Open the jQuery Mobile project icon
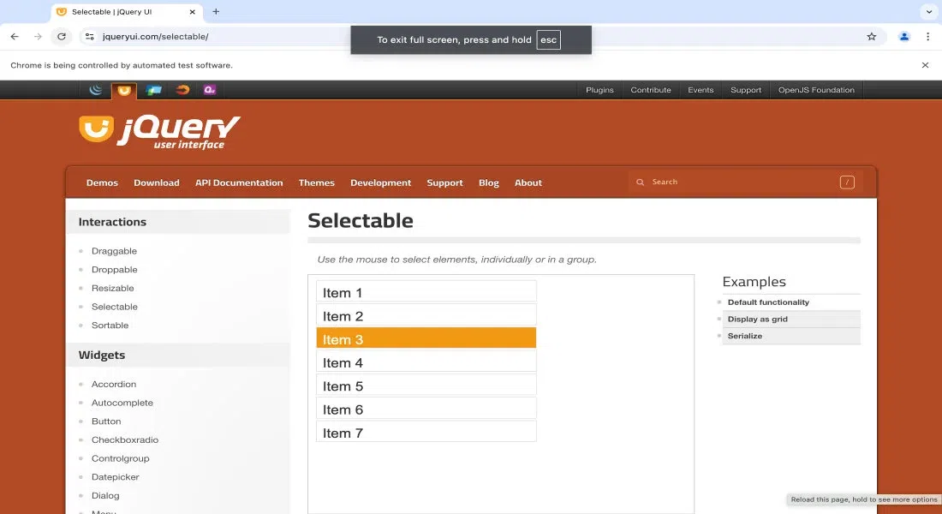This screenshot has width=942, height=514. 154,90
